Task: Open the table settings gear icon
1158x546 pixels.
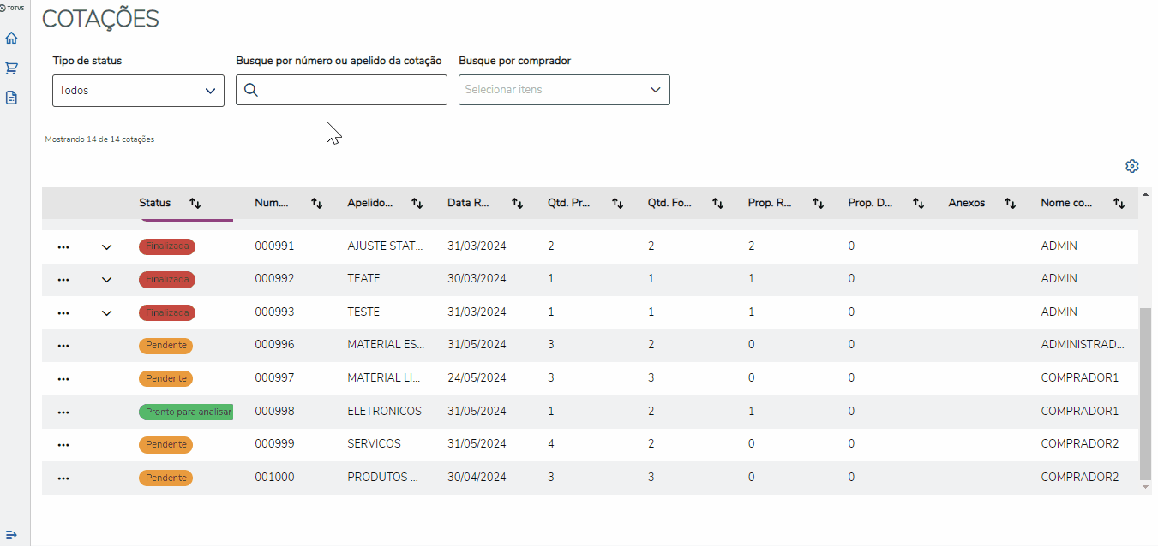Action: pos(1131,166)
